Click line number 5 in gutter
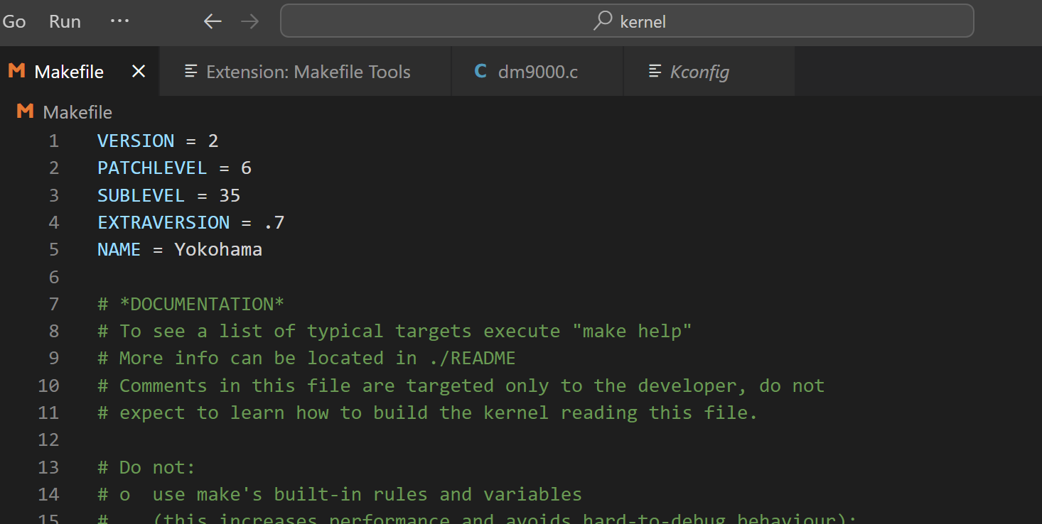 tap(54, 249)
